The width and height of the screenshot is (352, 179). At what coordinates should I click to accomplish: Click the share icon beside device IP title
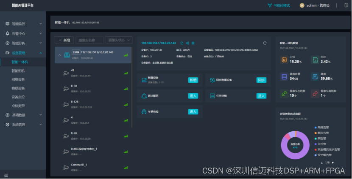pos(187,43)
